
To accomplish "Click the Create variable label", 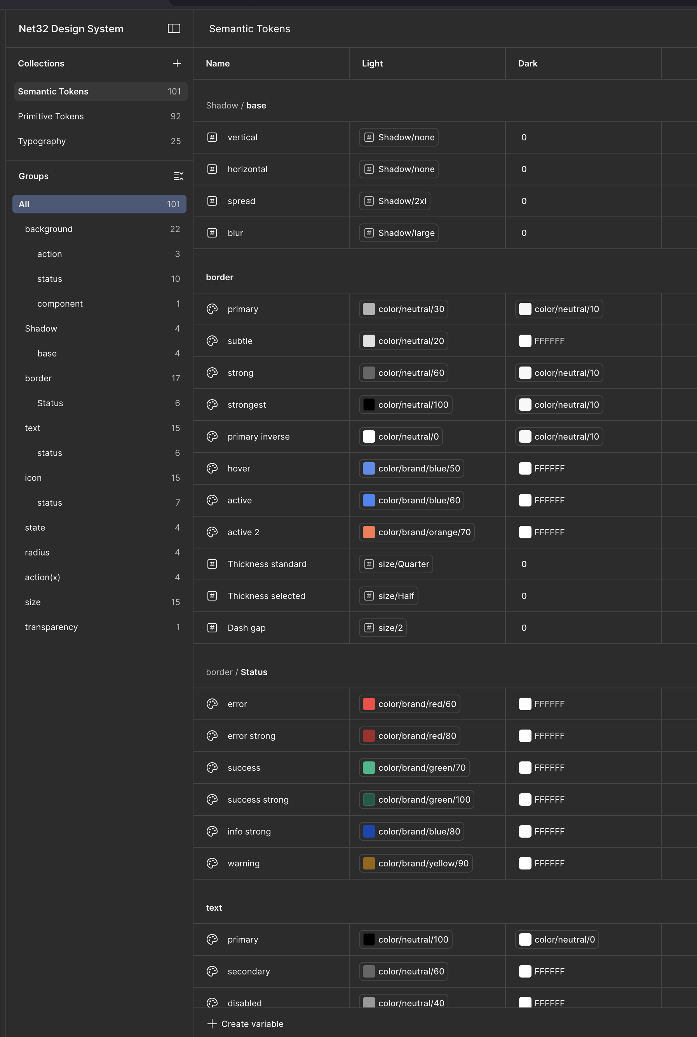I will (252, 1024).
